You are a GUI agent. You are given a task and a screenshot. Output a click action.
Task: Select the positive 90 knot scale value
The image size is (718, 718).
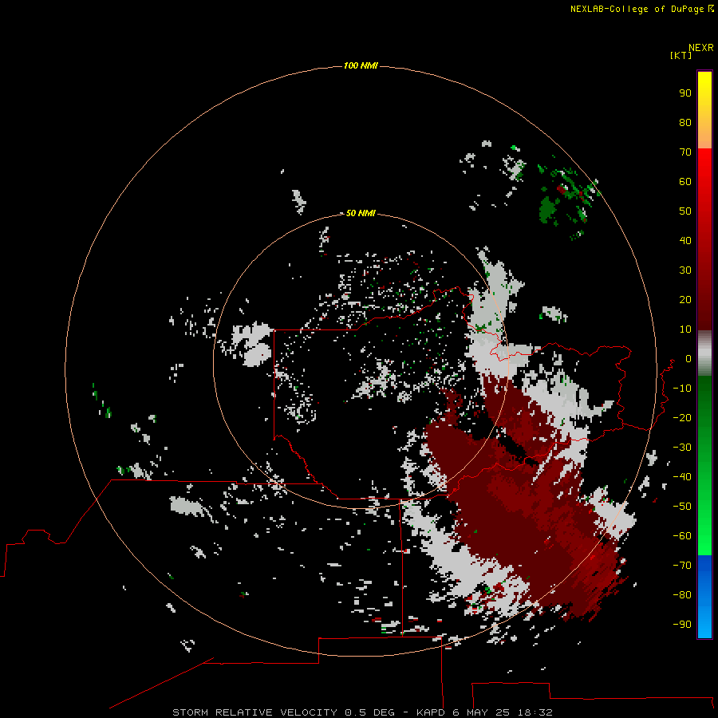coord(685,93)
